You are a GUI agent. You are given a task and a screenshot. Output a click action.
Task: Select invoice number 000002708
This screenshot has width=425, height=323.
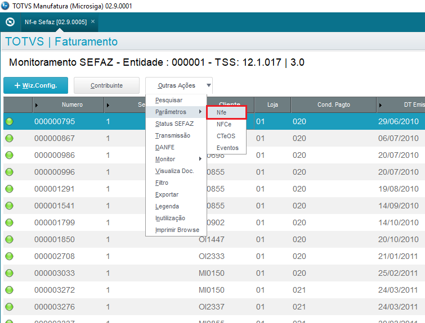pos(55,256)
